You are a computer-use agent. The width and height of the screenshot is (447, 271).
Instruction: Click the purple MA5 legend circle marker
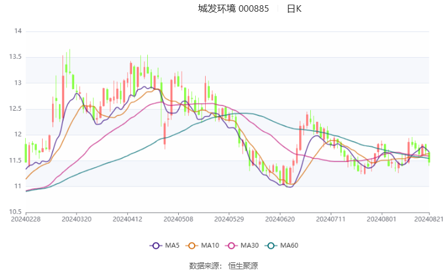pyautogui.click(x=155, y=246)
